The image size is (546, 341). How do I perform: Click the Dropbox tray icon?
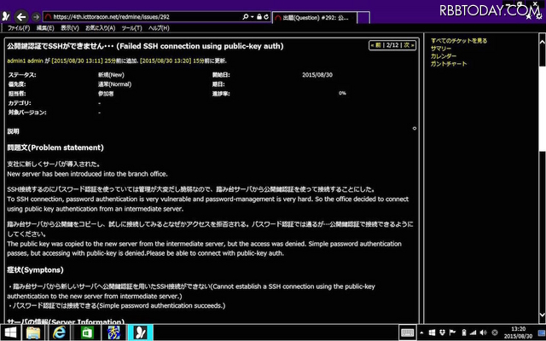(x=443, y=333)
